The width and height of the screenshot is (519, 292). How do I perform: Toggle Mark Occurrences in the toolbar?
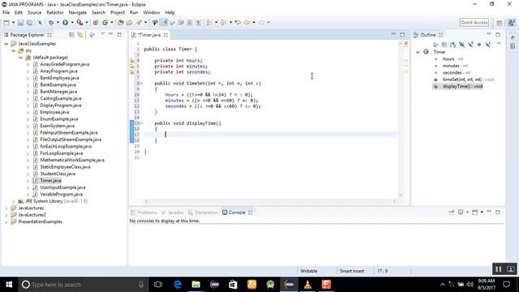click(165, 23)
